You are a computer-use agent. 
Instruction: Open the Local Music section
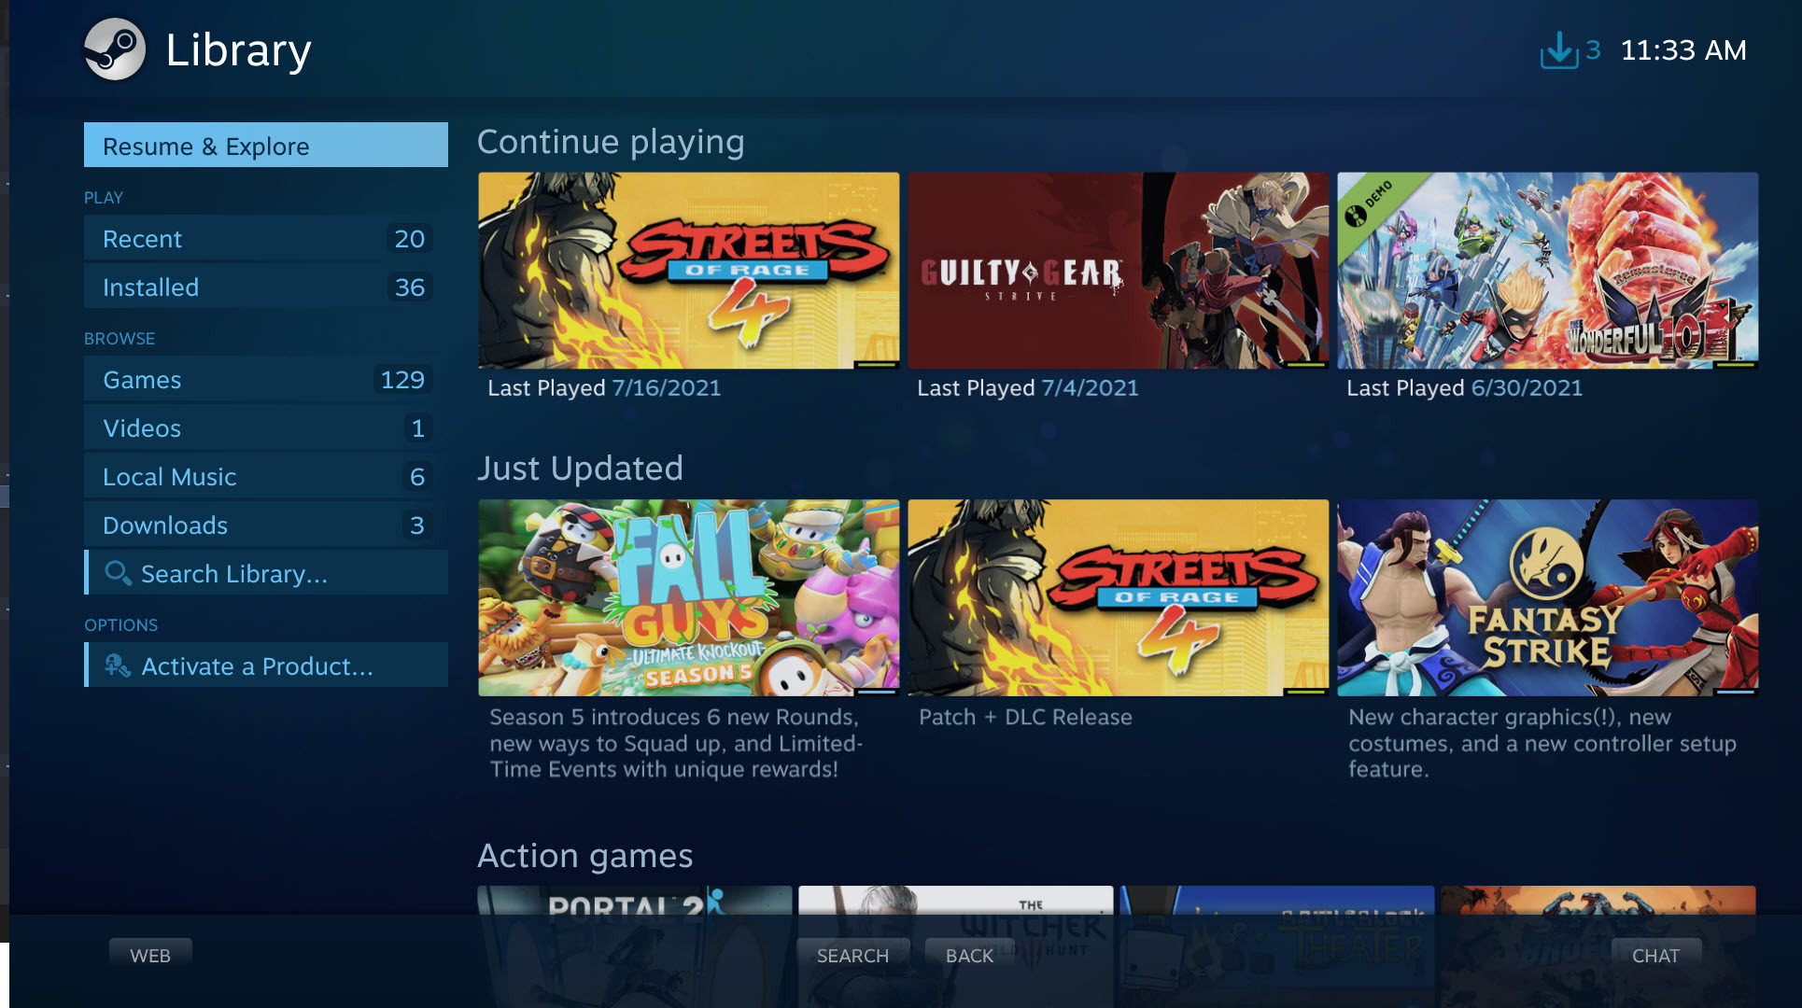(x=266, y=476)
